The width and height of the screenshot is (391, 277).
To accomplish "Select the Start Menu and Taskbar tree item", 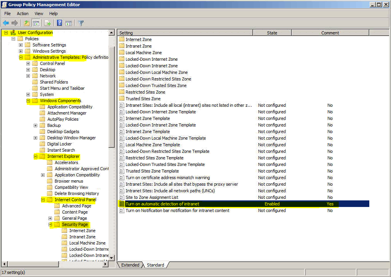I will click(x=62, y=88).
